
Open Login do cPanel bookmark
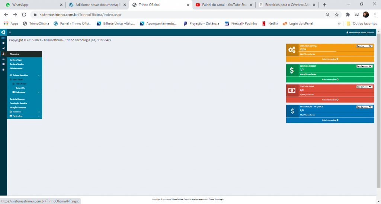click(298, 23)
